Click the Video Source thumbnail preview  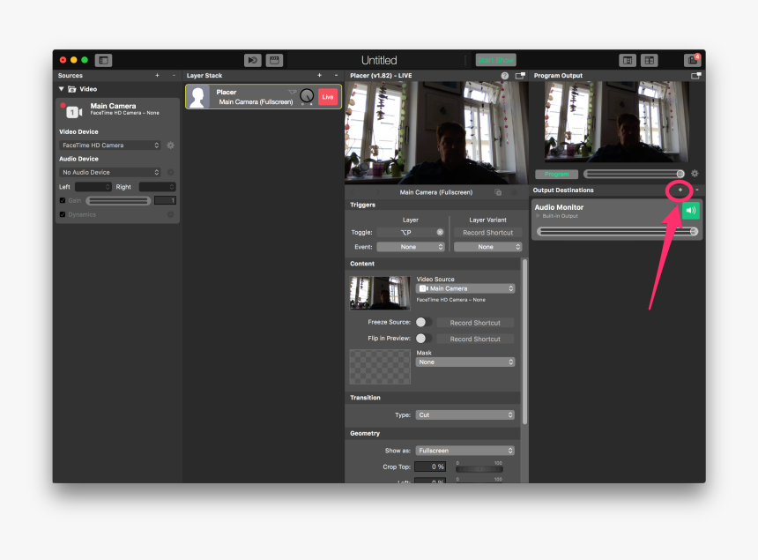[x=380, y=293]
